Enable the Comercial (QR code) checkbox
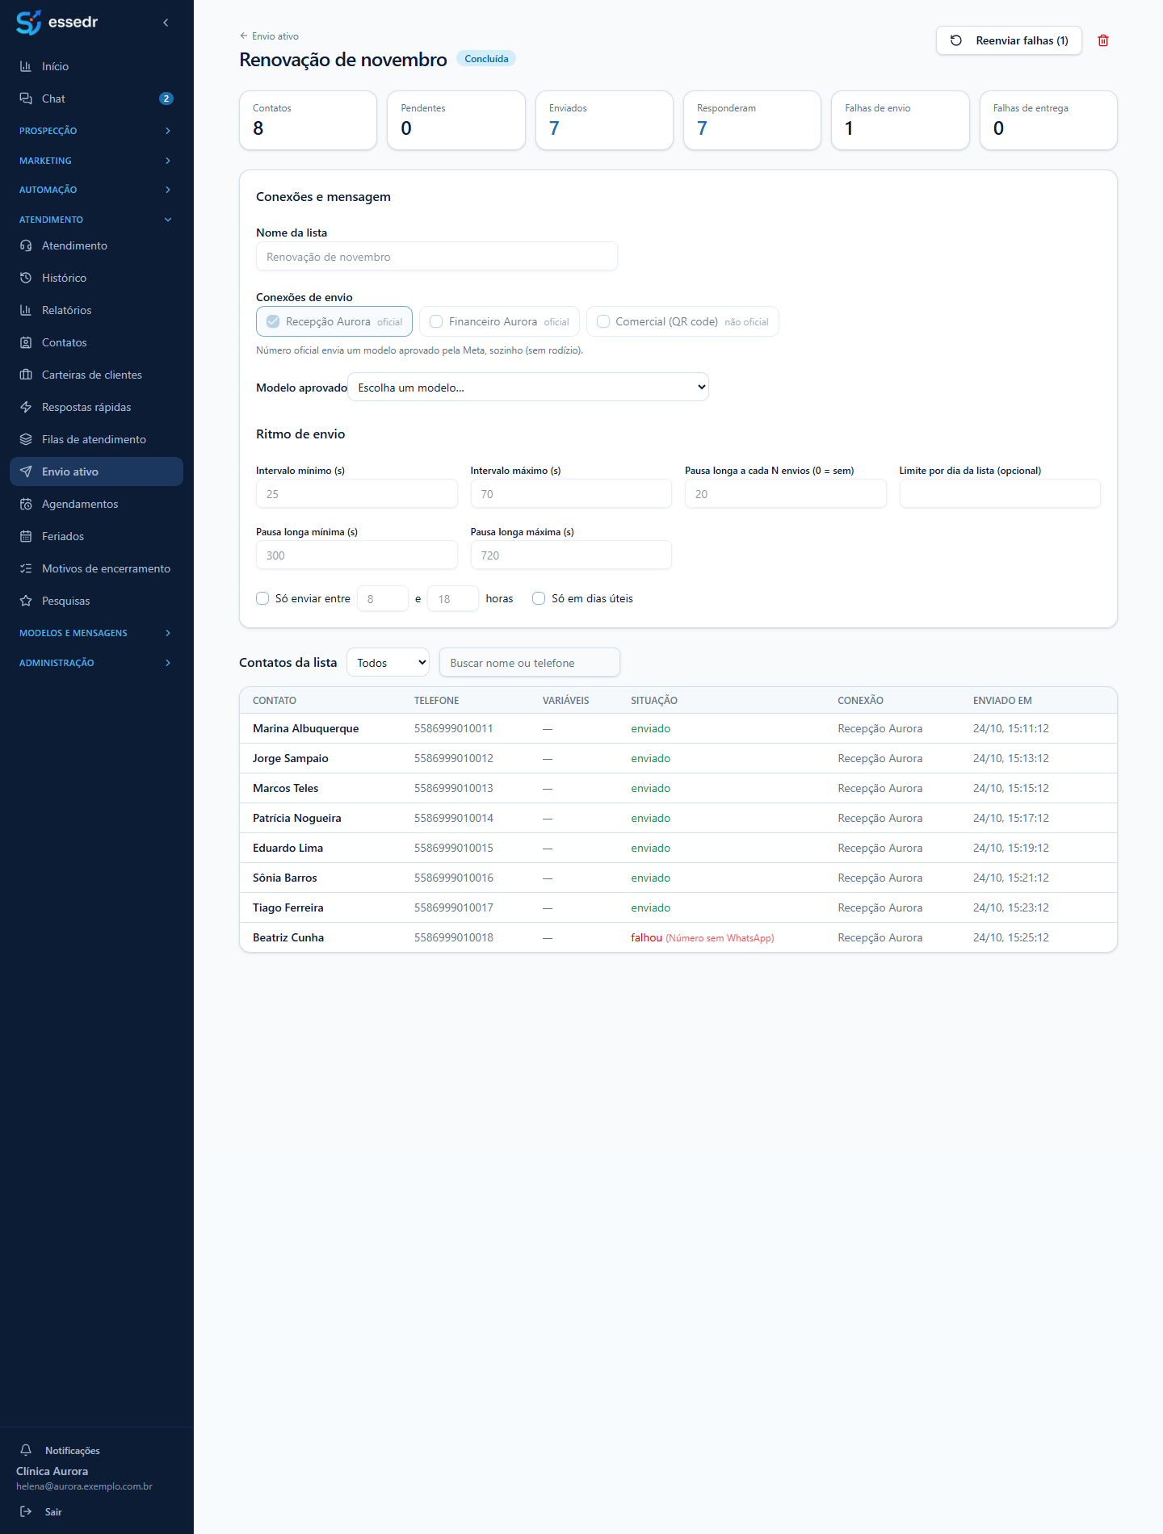 pos(603,321)
